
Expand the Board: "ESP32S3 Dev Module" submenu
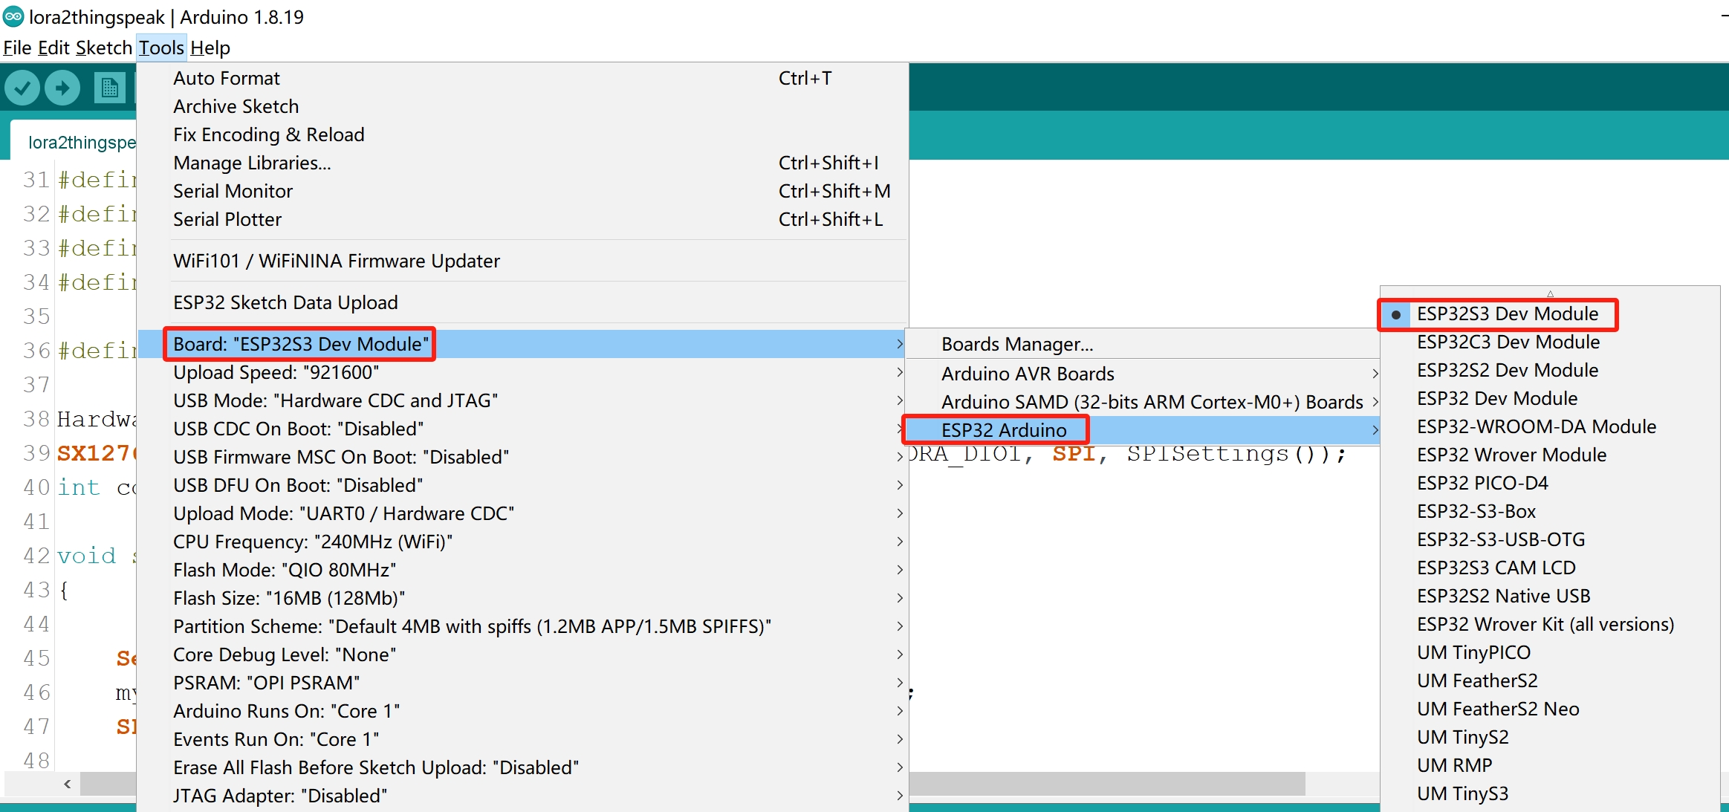[523, 344]
